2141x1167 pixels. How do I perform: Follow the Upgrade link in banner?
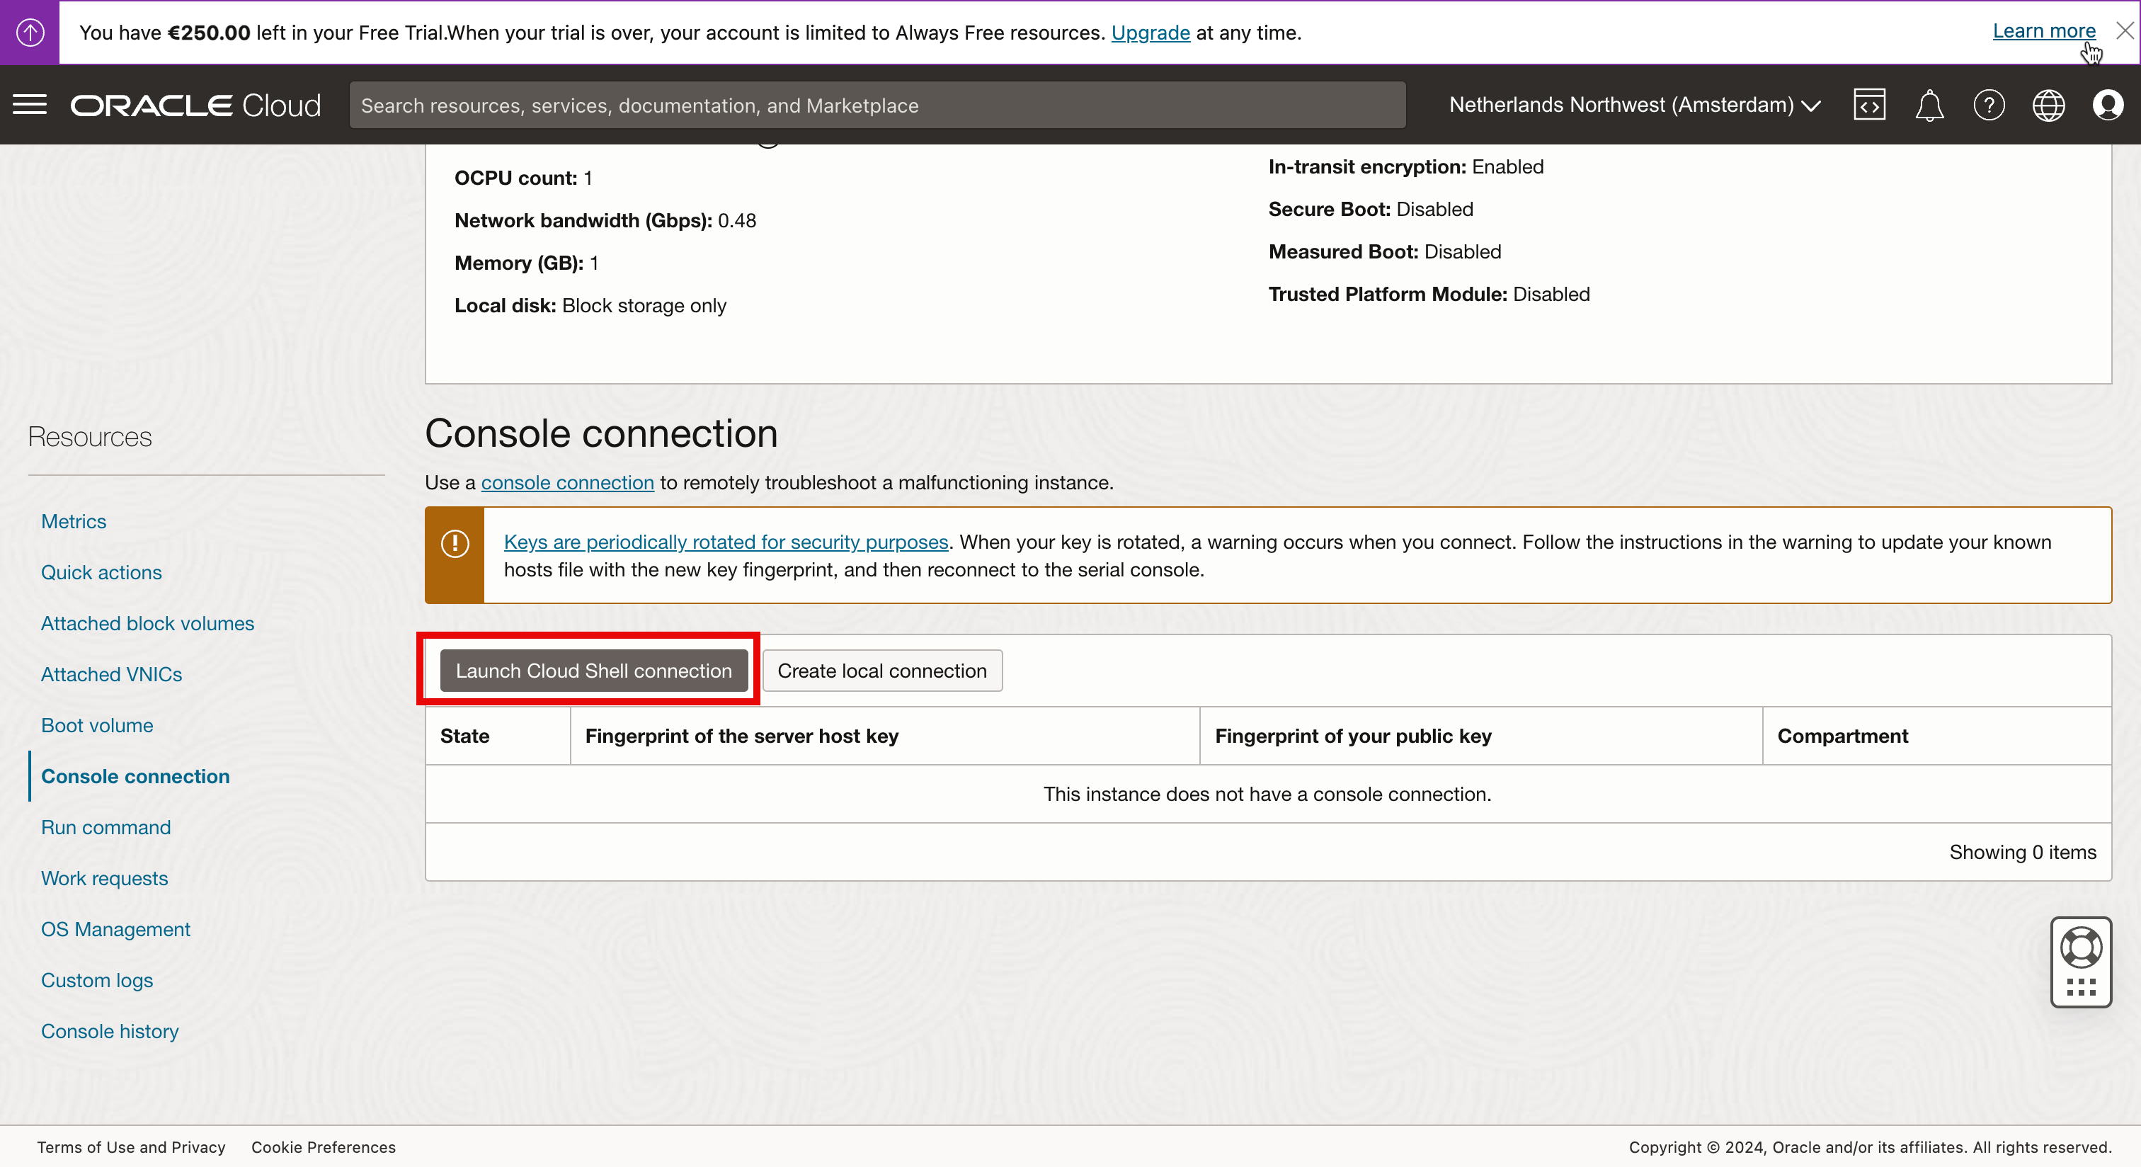click(x=1151, y=33)
